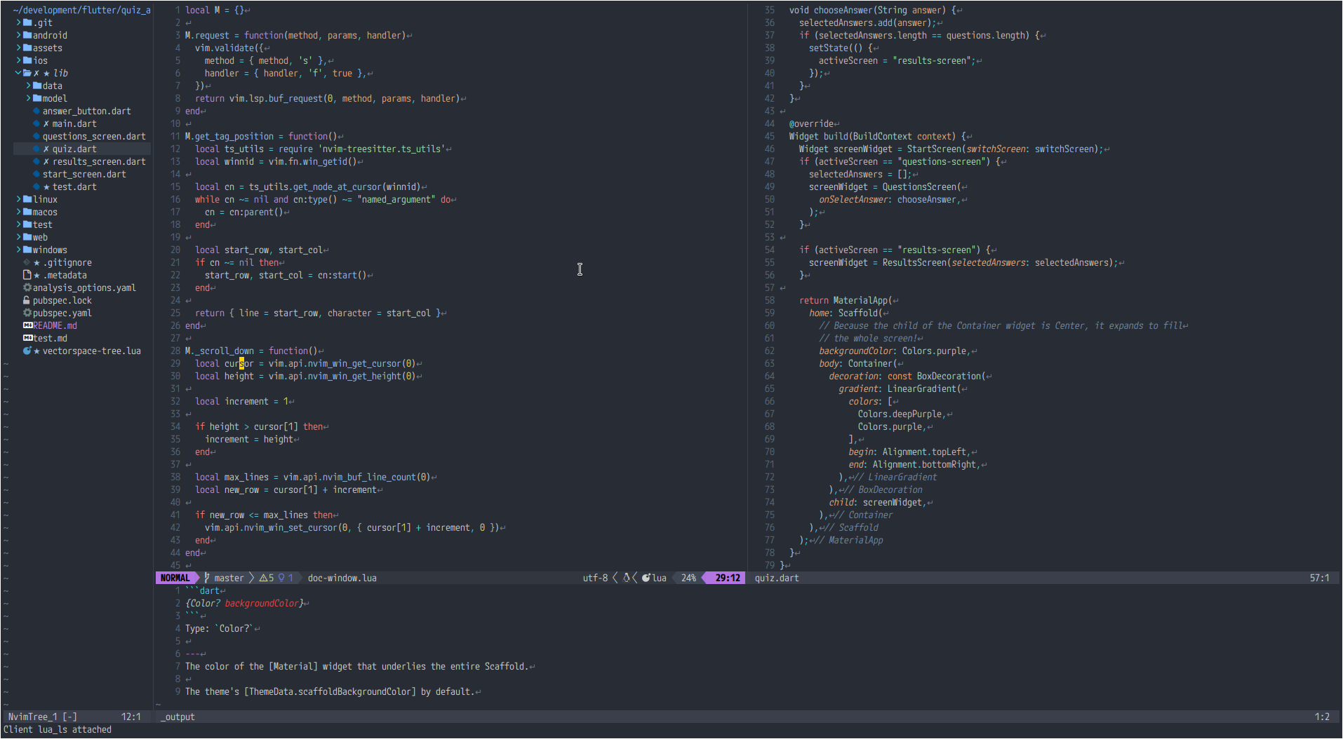The height and width of the screenshot is (739, 1343).
Task: Click the '@override' annotation in quiz.dart
Action: [x=811, y=123]
